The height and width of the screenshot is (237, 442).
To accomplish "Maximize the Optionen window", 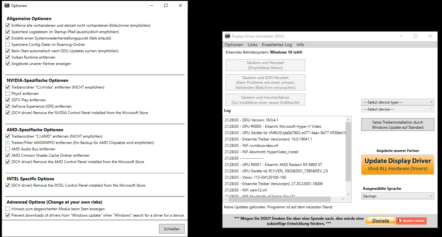I will 166,5.
